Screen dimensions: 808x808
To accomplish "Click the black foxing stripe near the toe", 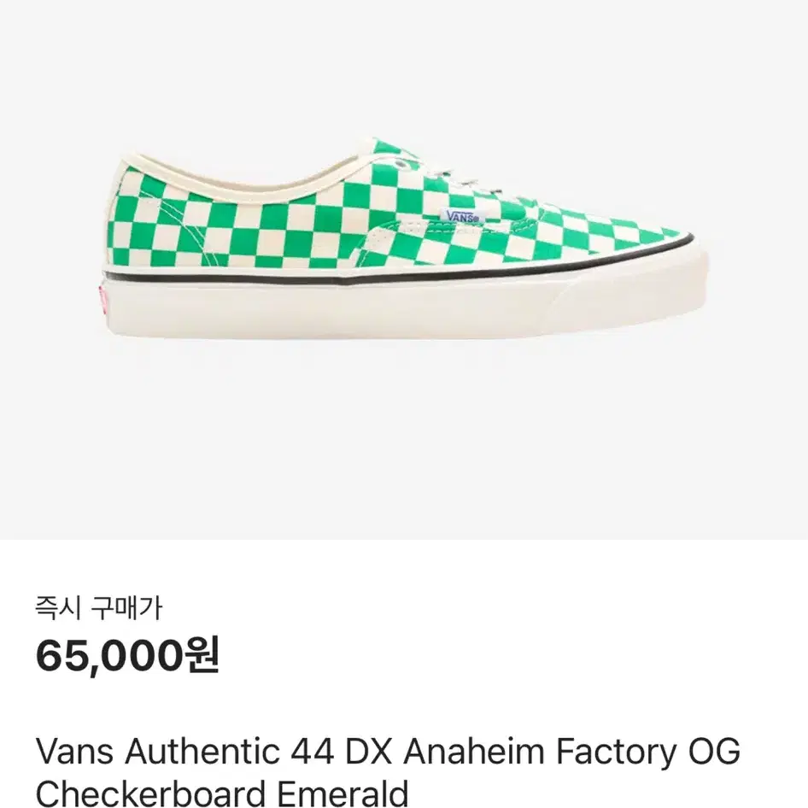I will pyautogui.click(x=644, y=254).
